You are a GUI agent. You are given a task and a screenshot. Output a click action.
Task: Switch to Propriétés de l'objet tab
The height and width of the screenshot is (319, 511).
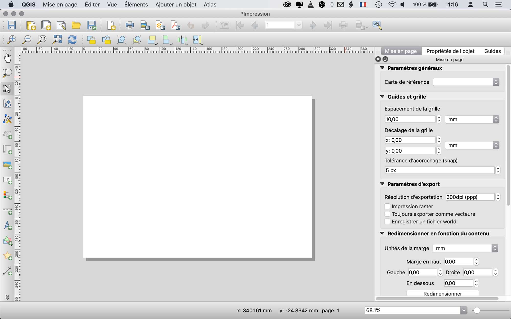click(450, 51)
